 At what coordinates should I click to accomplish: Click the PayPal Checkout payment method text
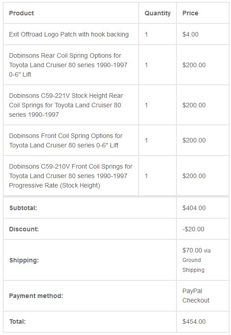[196, 296]
